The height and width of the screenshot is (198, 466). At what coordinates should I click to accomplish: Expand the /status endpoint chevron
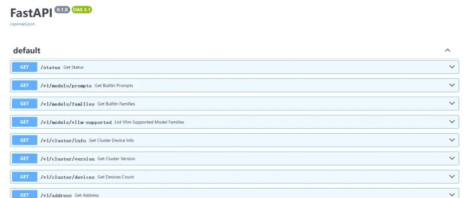(x=452, y=67)
